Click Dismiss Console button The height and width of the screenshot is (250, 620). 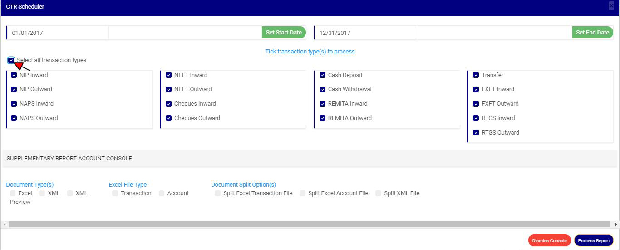(x=549, y=240)
